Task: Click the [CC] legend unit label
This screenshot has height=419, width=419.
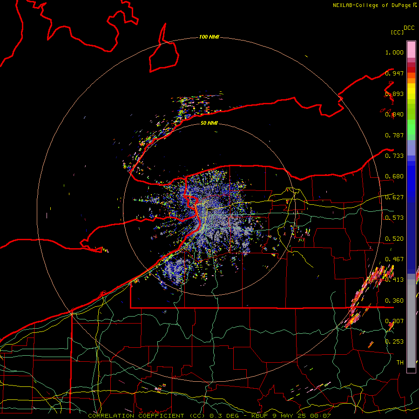Action: click(x=398, y=32)
